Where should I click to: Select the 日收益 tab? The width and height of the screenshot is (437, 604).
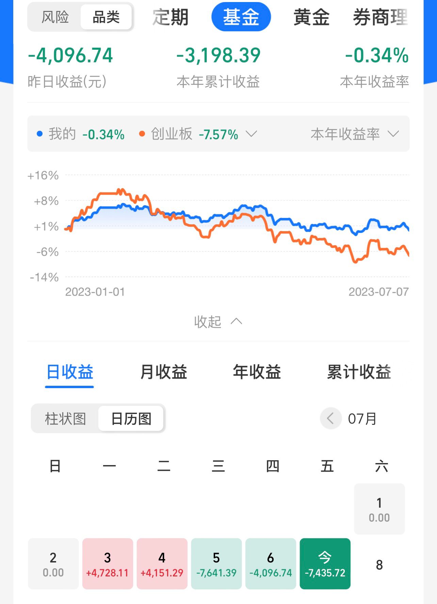click(x=70, y=372)
